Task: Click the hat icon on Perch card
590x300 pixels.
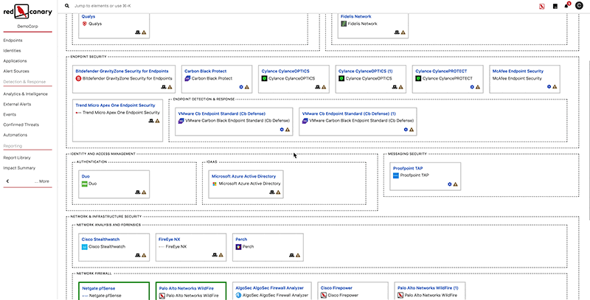Action: [291, 255]
